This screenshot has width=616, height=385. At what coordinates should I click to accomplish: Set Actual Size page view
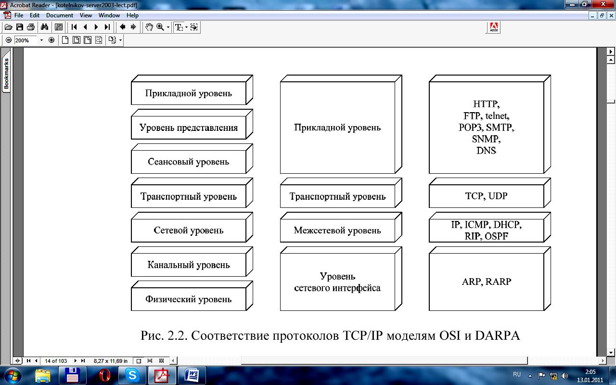pyautogui.click(x=65, y=40)
